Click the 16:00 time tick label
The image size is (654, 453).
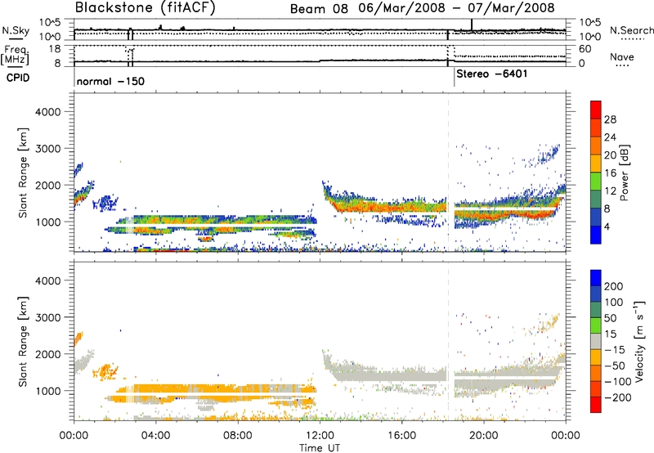coord(401,436)
